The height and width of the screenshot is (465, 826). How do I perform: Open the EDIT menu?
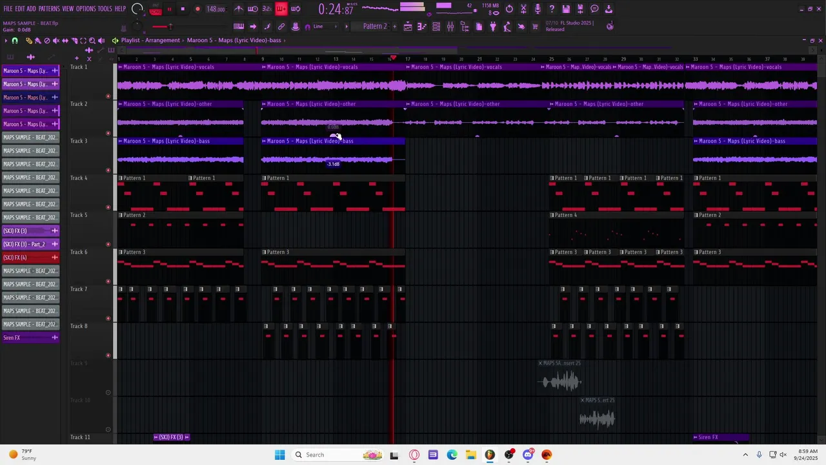(x=20, y=9)
